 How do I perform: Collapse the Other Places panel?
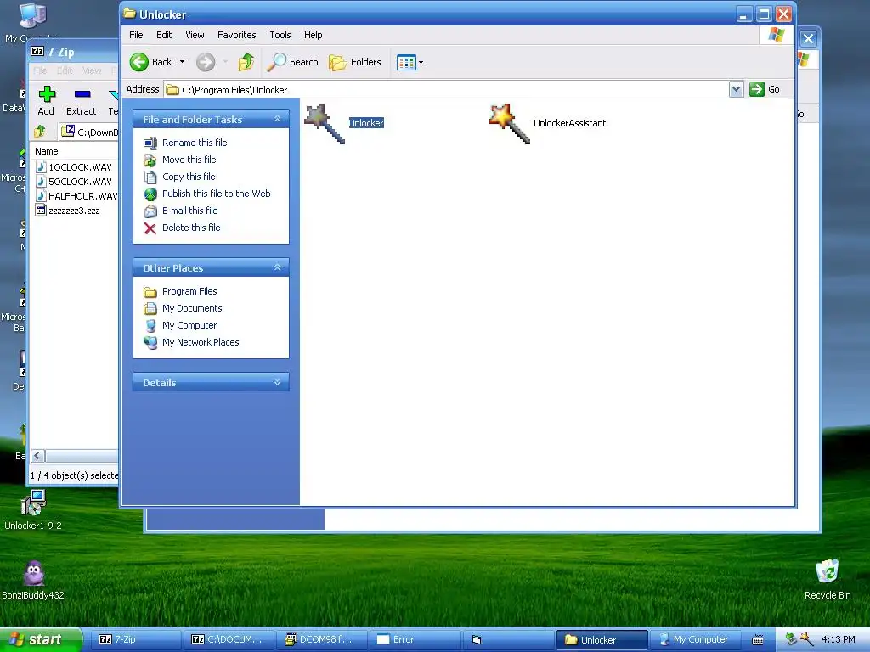click(x=278, y=267)
